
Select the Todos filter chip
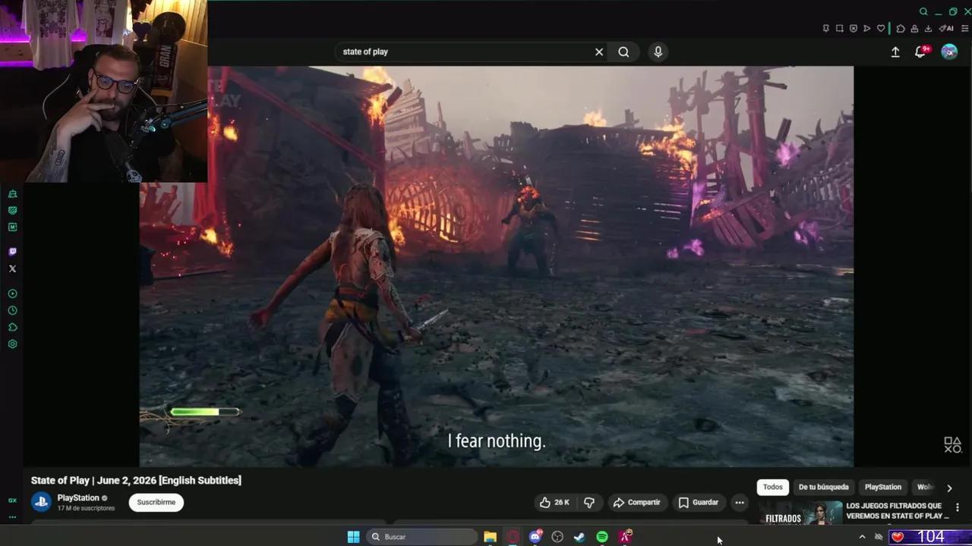pyautogui.click(x=773, y=487)
